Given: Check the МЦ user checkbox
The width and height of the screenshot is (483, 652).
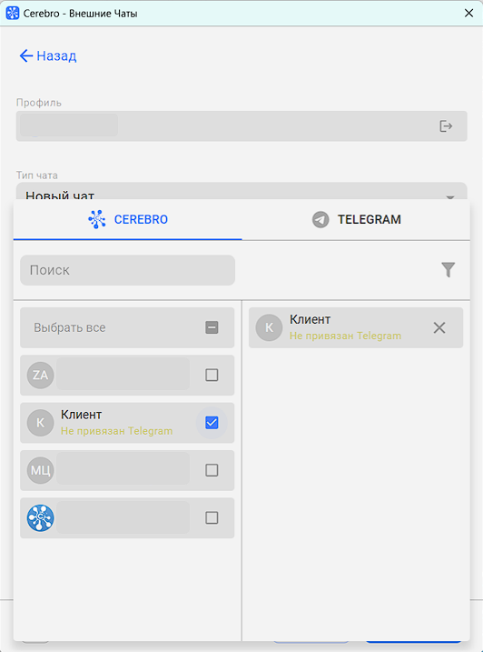Looking at the screenshot, I should point(212,470).
